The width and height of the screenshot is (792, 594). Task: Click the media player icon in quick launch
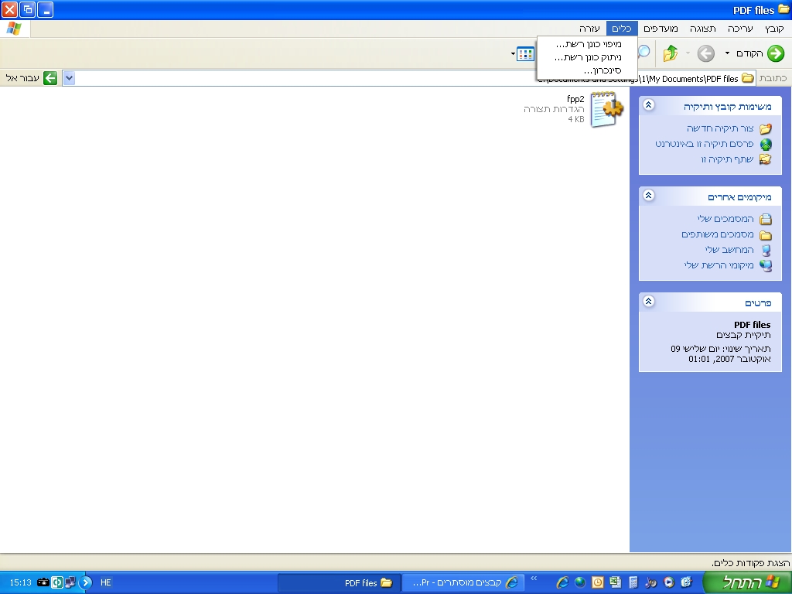point(669,582)
